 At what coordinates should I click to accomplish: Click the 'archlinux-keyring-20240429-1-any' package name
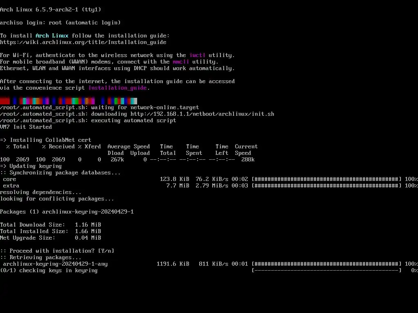[x=56, y=264]
